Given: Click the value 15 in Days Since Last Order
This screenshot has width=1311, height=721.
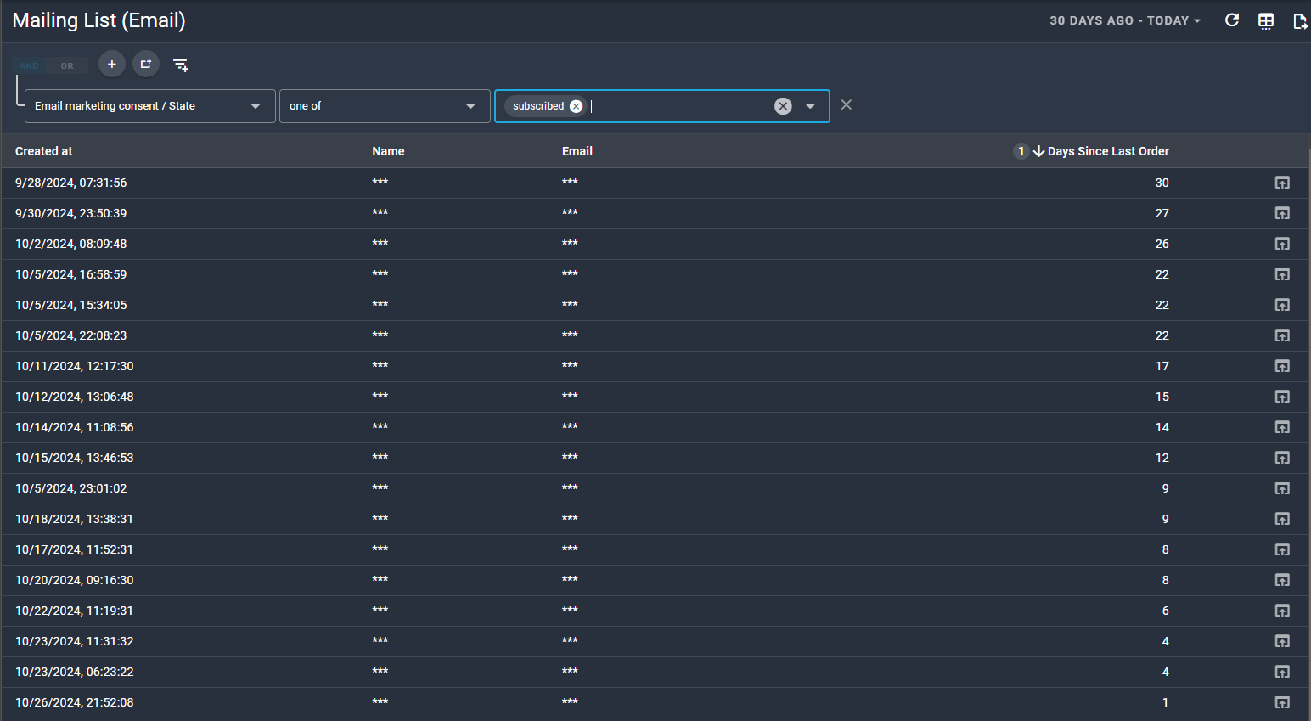Looking at the screenshot, I should click(x=1162, y=397).
